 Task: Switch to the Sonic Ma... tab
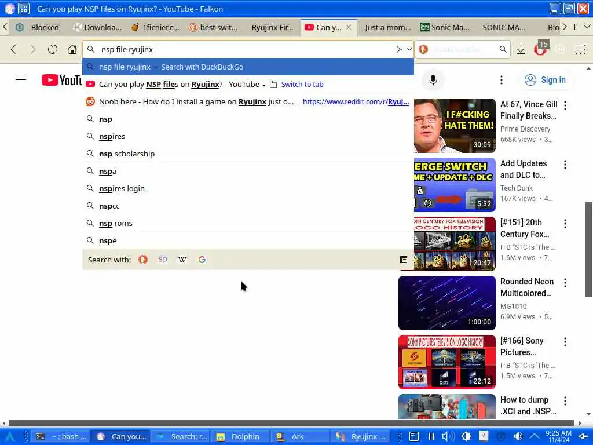pos(445,27)
